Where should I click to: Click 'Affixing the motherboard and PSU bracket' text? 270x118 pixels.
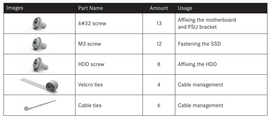point(207,23)
